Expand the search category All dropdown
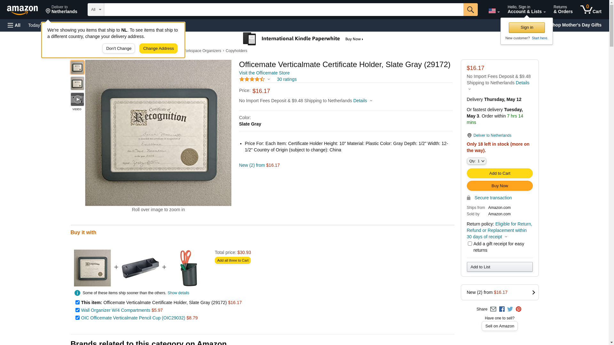The height and width of the screenshot is (345, 614). tap(96, 10)
